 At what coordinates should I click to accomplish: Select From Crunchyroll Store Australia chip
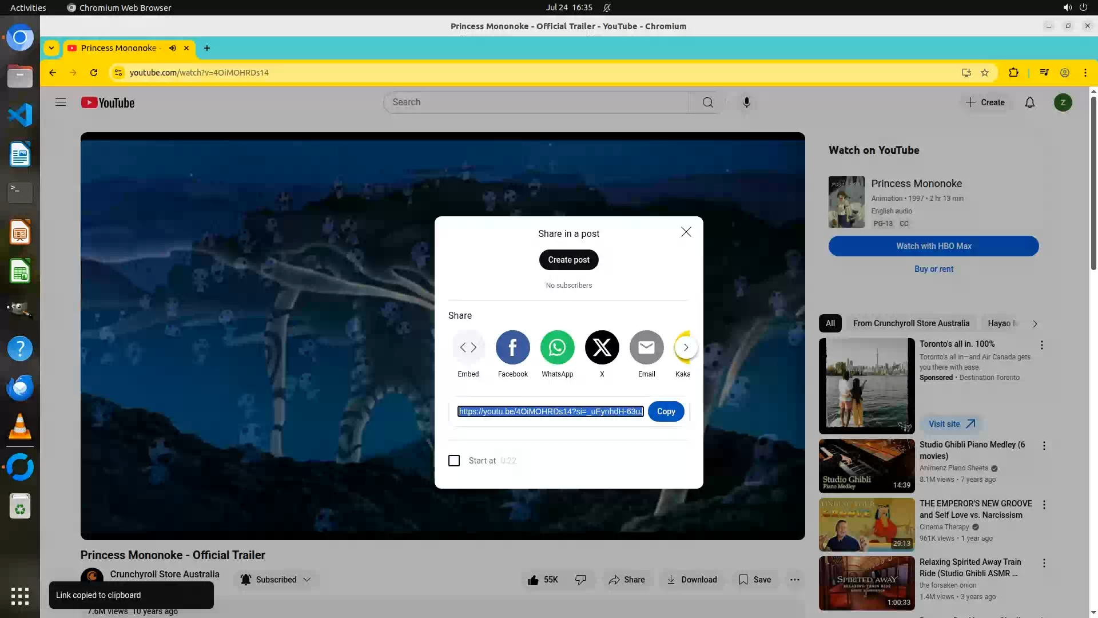point(911,323)
